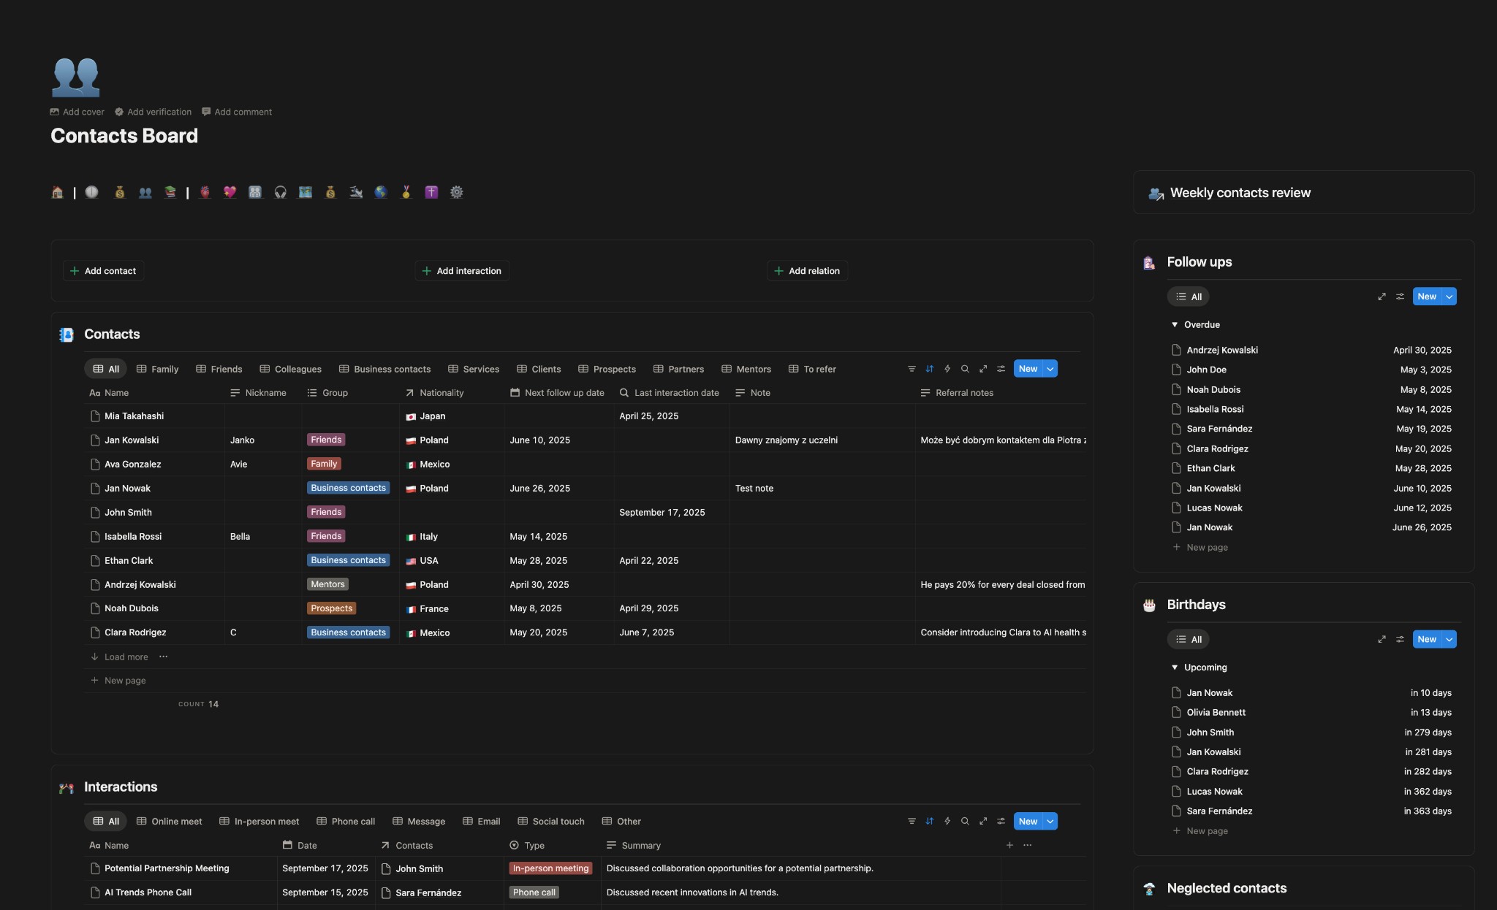The height and width of the screenshot is (910, 1497).
Task: Click the Add contact button
Action: click(103, 270)
